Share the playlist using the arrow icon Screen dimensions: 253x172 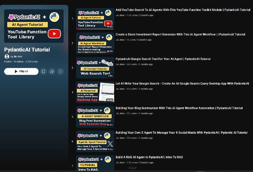coord(52,71)
